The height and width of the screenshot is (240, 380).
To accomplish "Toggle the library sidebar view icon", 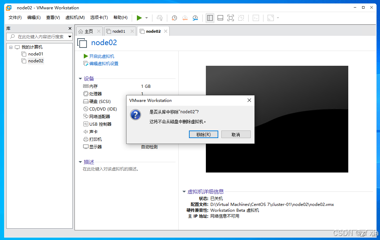I will pos(210,18).
